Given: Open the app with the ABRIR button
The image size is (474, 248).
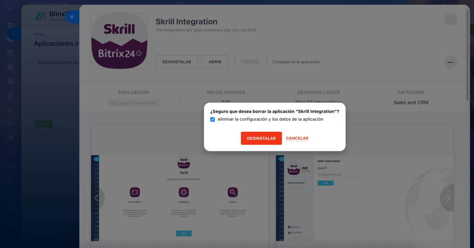Looking at the screenshot, I should 215,62.
